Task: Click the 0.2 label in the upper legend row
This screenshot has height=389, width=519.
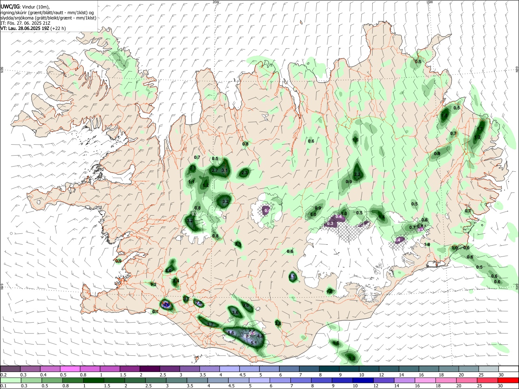Action: tap(3, 375)
